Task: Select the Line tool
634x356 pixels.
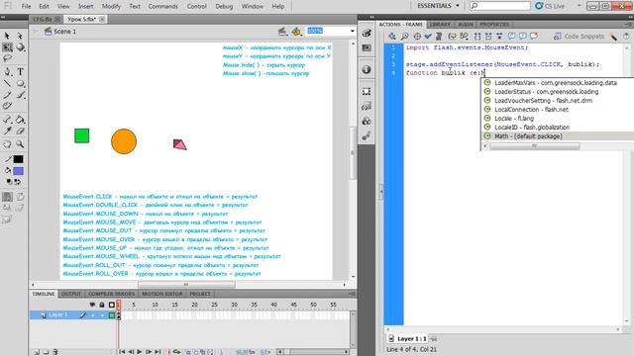Action: pos(7,83)
